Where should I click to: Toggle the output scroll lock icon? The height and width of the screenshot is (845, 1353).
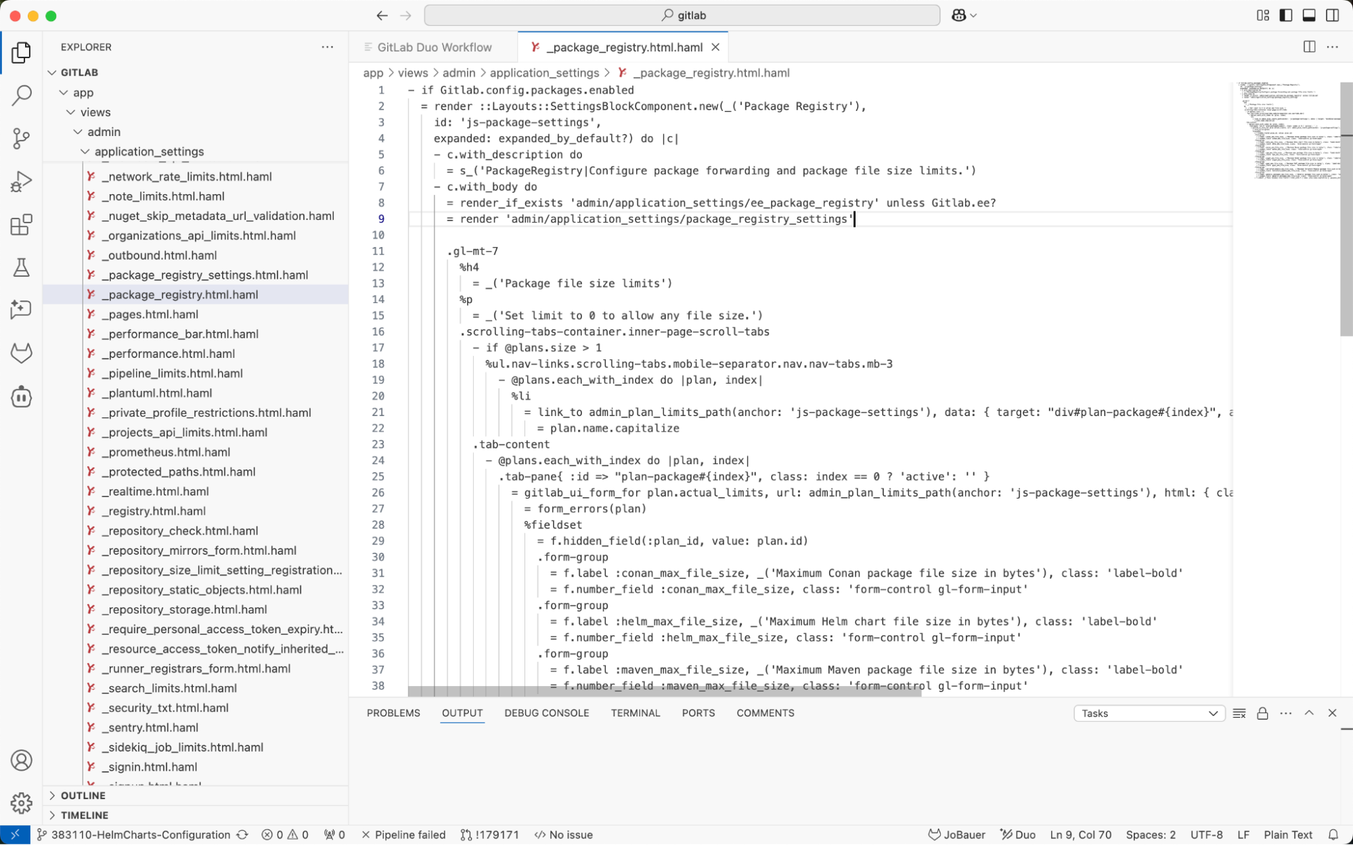pyautogui.click(x=1262, y=713)
